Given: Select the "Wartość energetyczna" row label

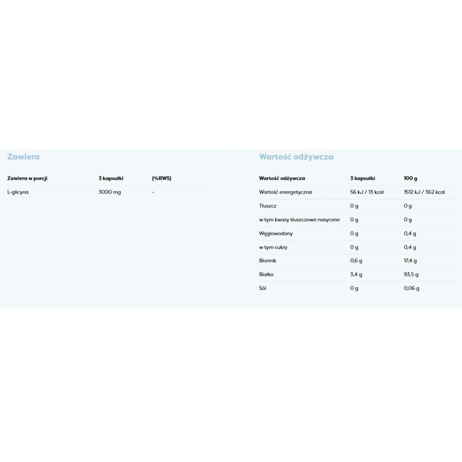Looking at the screenshot, I should click(286, 192).
